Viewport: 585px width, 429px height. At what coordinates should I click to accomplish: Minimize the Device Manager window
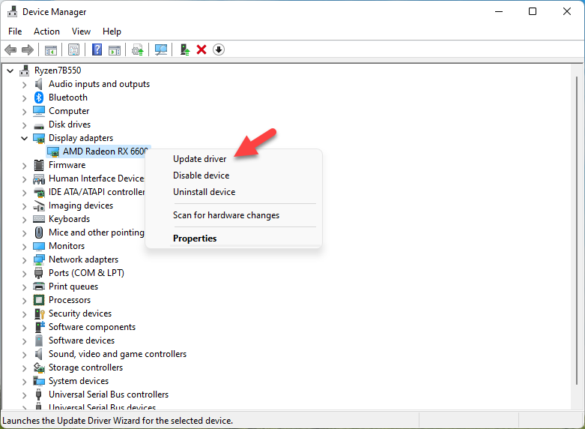(x=498, y=11)
